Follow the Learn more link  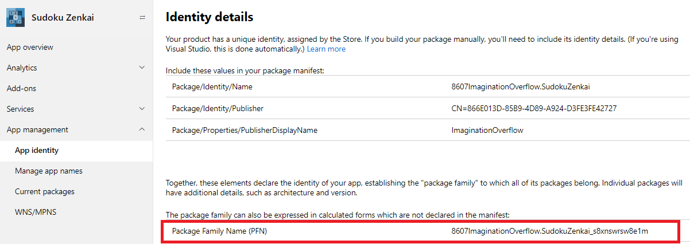326,49
